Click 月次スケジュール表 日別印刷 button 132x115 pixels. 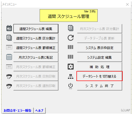point(36,76)
